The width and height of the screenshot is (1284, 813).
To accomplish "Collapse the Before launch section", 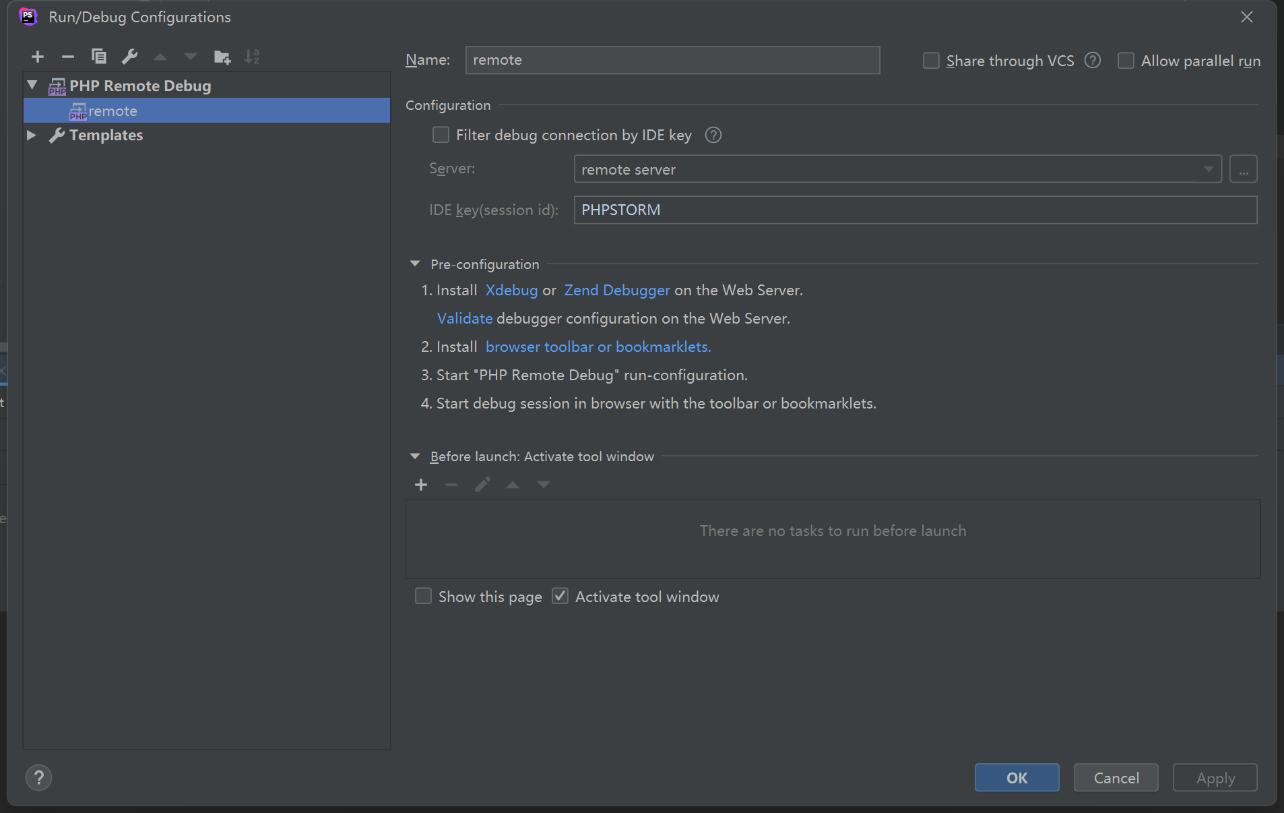I will 415,456.
